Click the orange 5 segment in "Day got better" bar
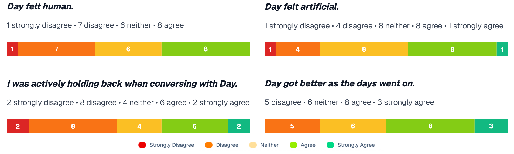The height and width of the screenshot is (154, 514). (x=292, y=126)
